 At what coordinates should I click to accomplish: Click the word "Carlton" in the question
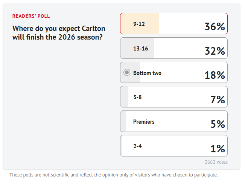coord(94,29)
